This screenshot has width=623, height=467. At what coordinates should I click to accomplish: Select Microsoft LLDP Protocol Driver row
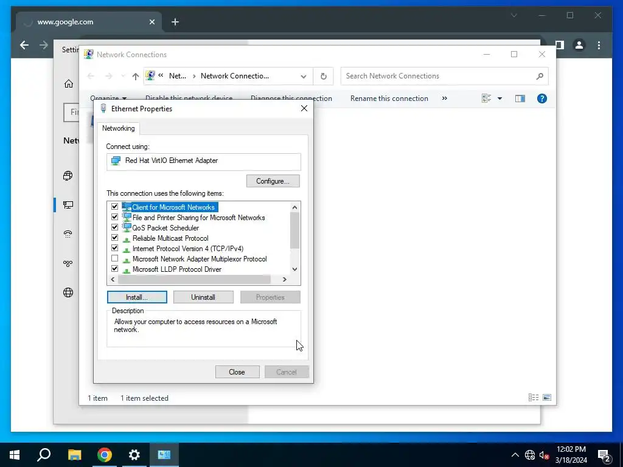point(177,269)
